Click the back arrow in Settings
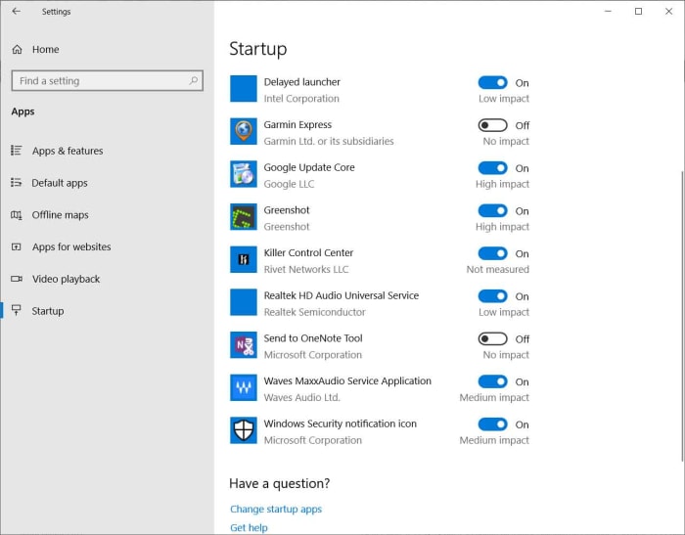 click(16, 12)
